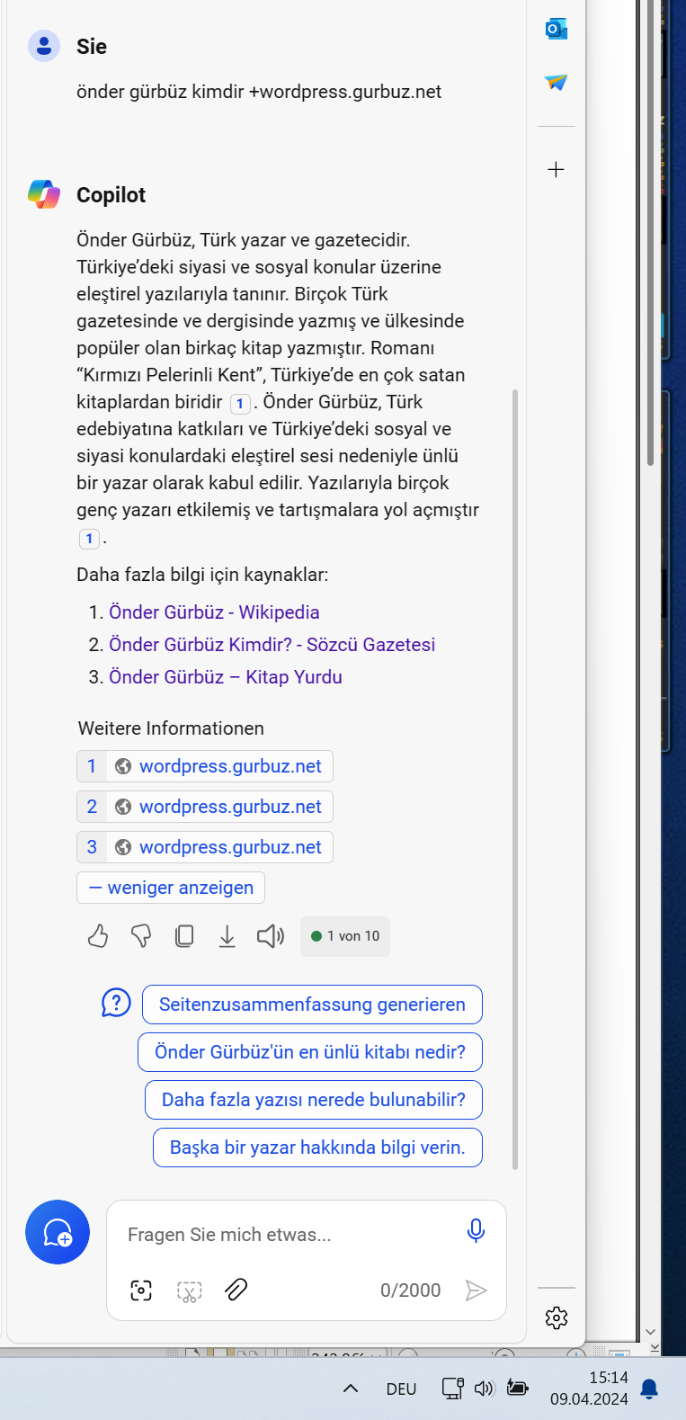Click Seitenzusammenfassung generieren suggestion

tap(312, 1005)
